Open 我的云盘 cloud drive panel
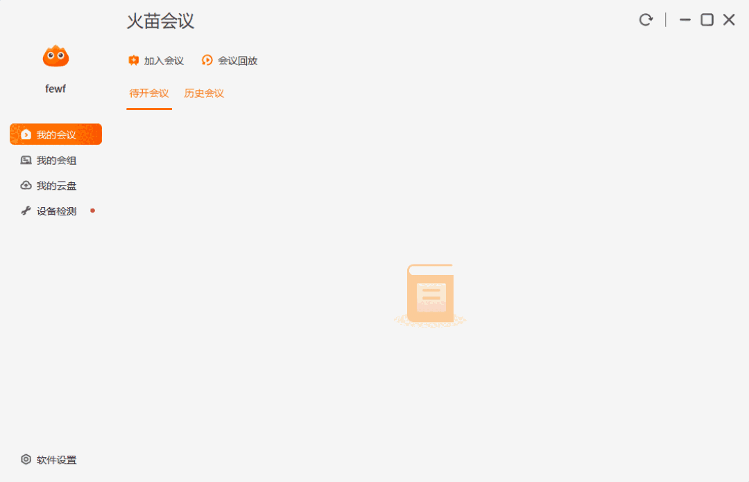Screen dimensions: 749x482 point(55,185)
